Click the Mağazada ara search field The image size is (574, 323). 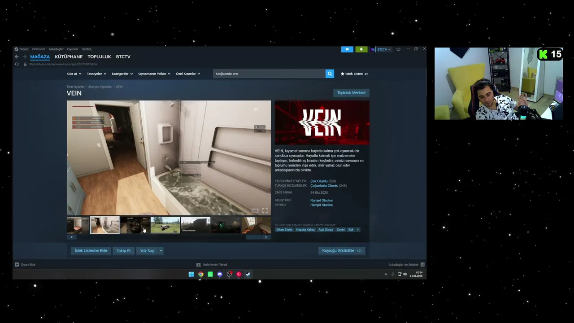click(269, 74)
